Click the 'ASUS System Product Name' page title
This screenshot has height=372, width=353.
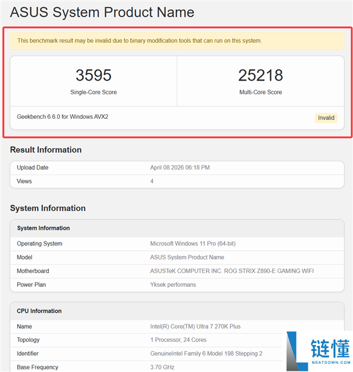point(102,12)
